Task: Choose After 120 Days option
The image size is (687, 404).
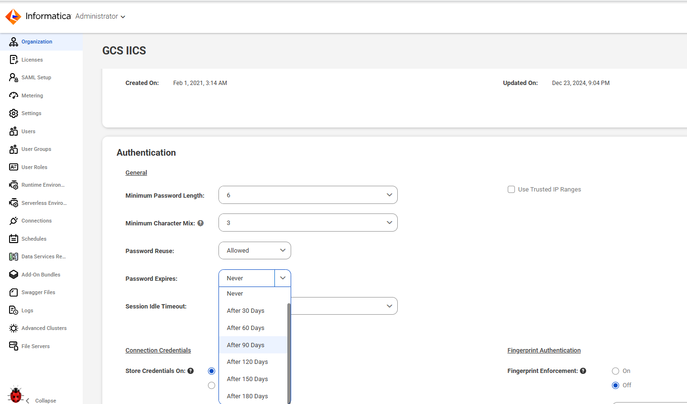Action: click(253, 362)
